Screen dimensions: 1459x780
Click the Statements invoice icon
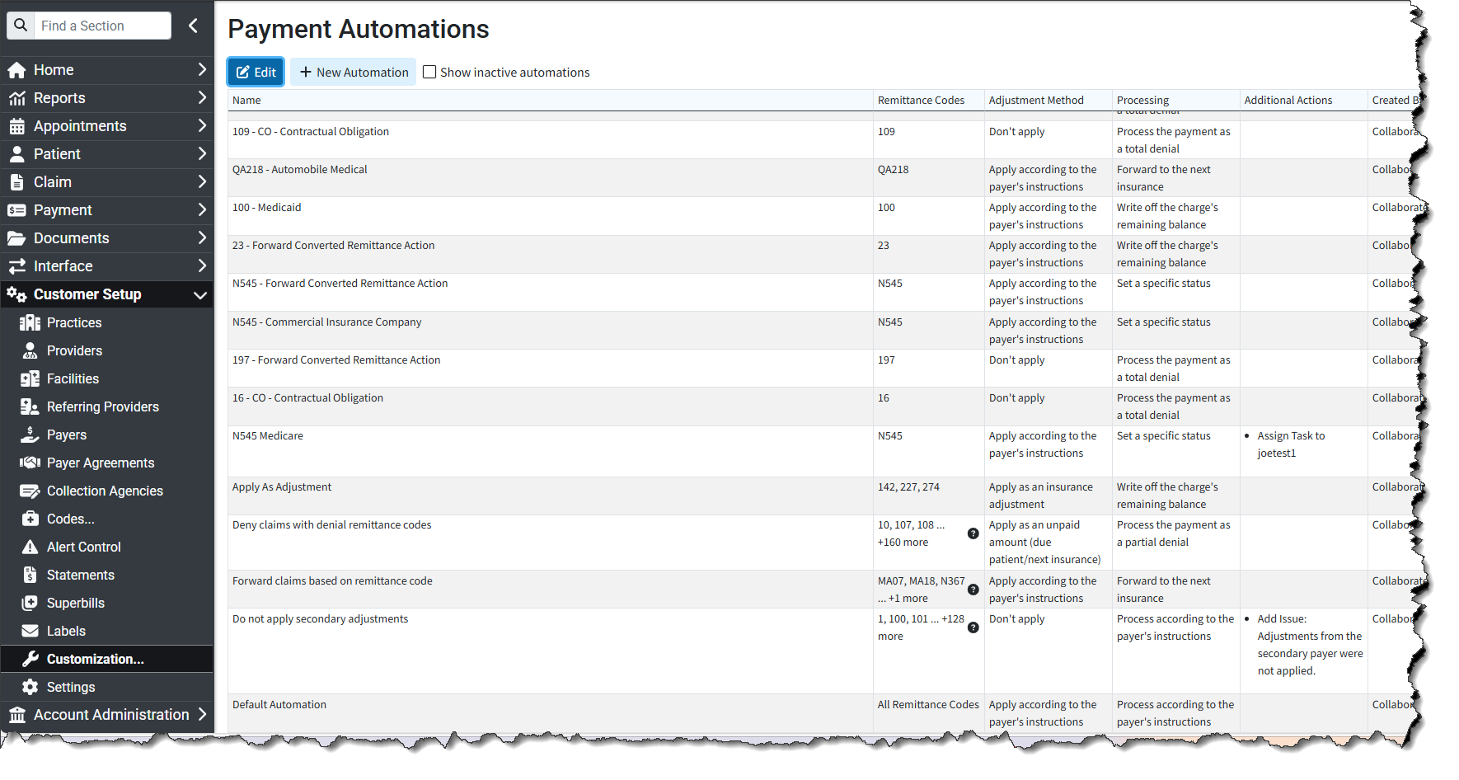(x=30, y=575)
